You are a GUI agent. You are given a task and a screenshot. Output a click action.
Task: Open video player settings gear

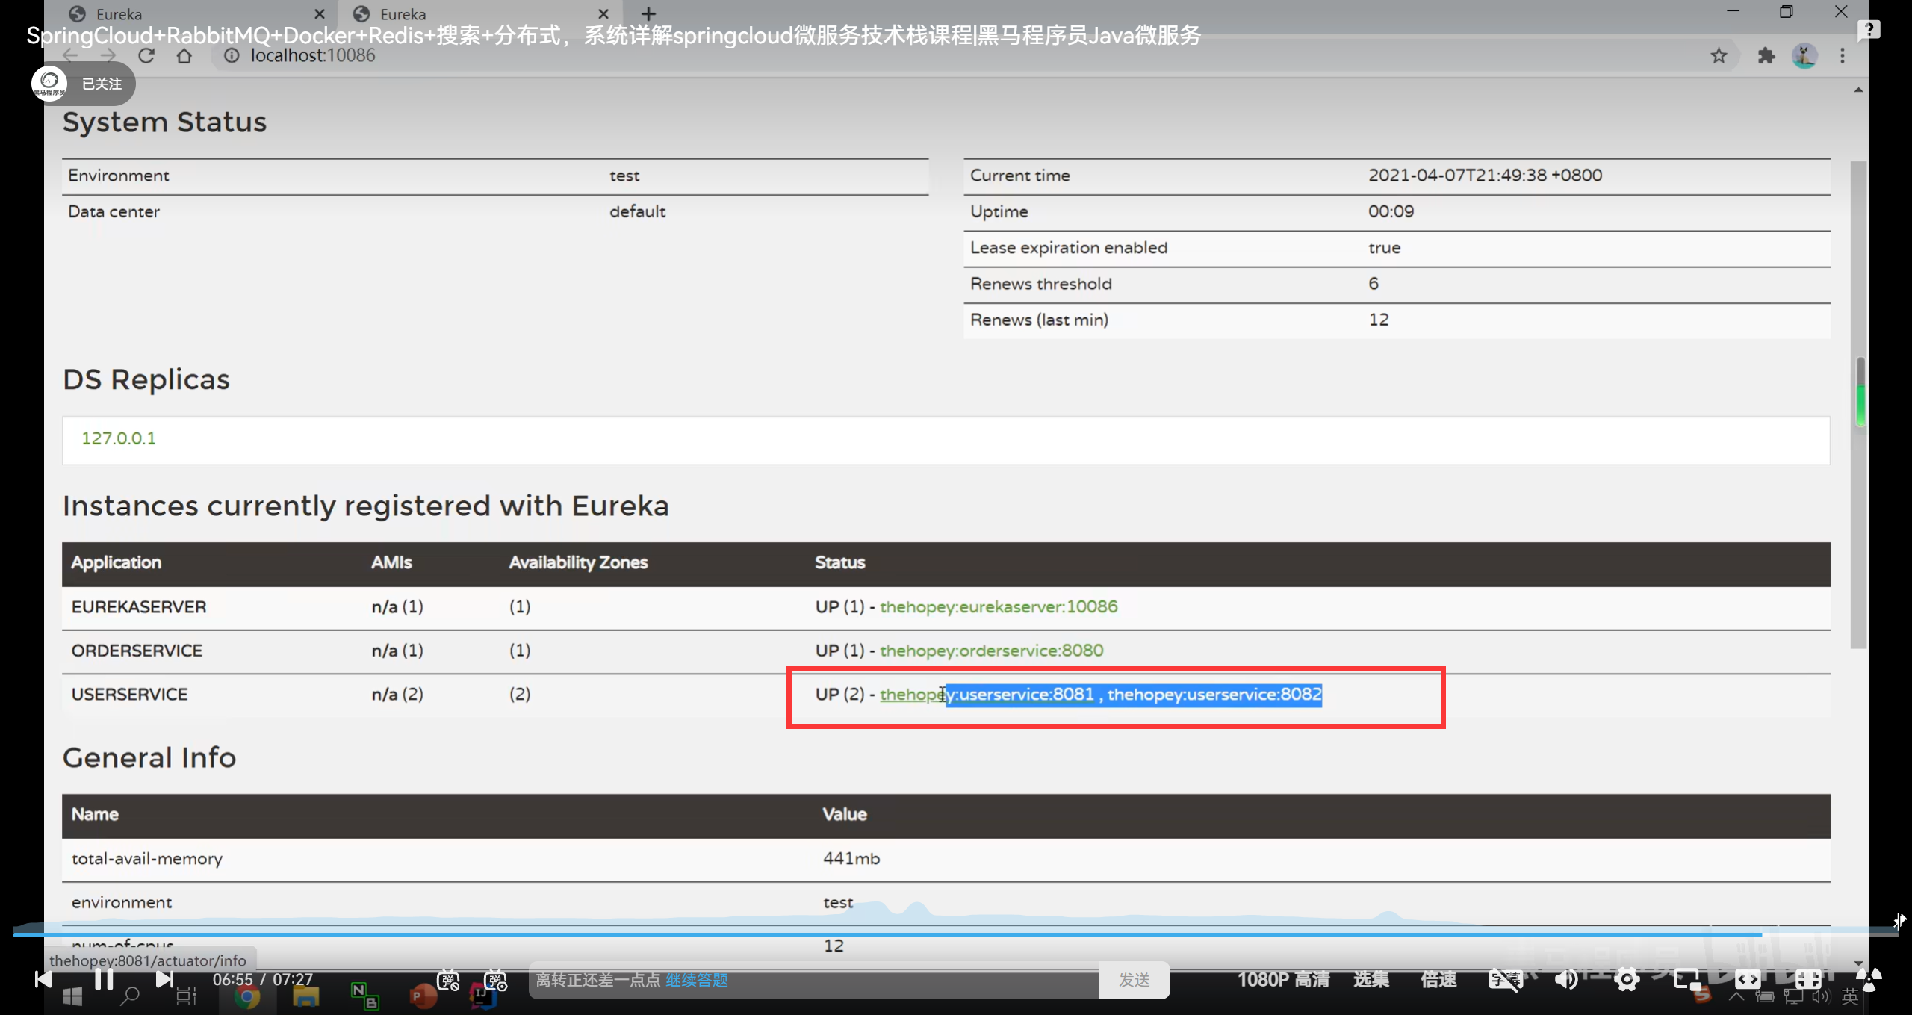pyautogui.click(x=1627, y=979)
